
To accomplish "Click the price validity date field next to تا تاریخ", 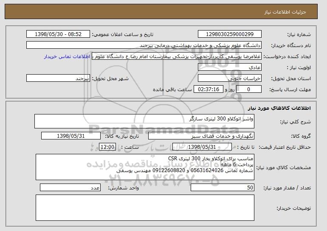I will point(202,147).
